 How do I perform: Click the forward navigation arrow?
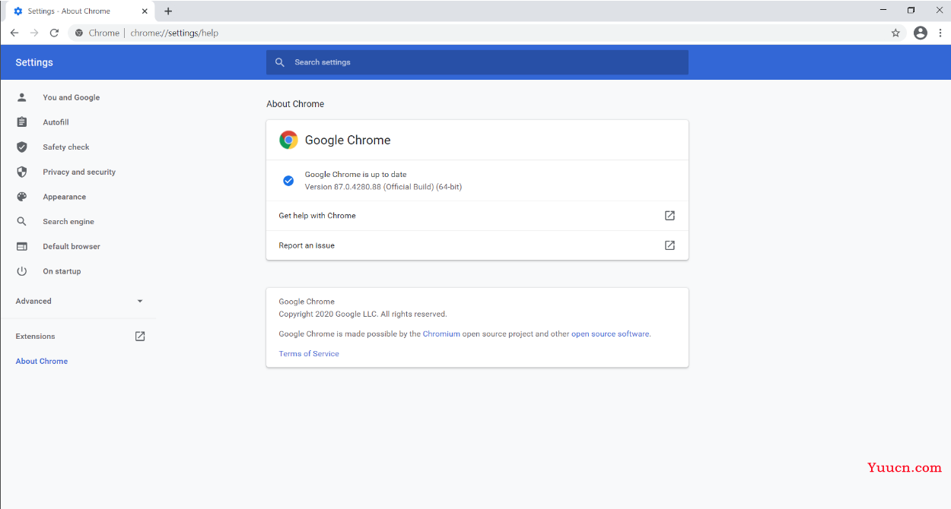click(x=34, y=33)
